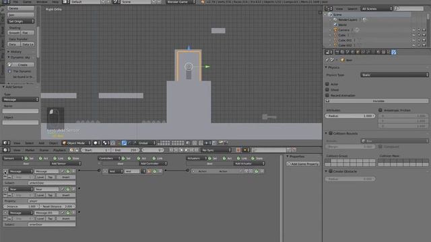Open Physics Type dropdown showing Static
431x242 pixels.
(395, 75)
